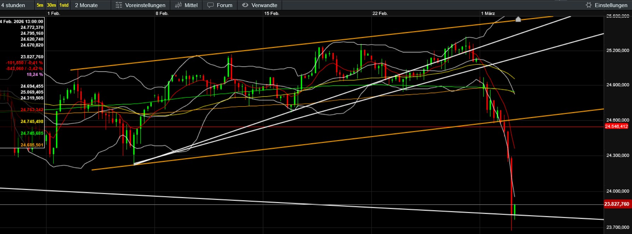The width and height of the screenshot is (632, 234).
Task: Click the Voreinstellungen label
Action: [145, 5]
